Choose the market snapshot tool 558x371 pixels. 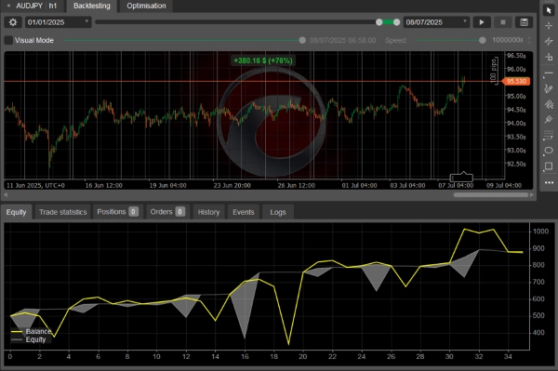click(549, 41)
